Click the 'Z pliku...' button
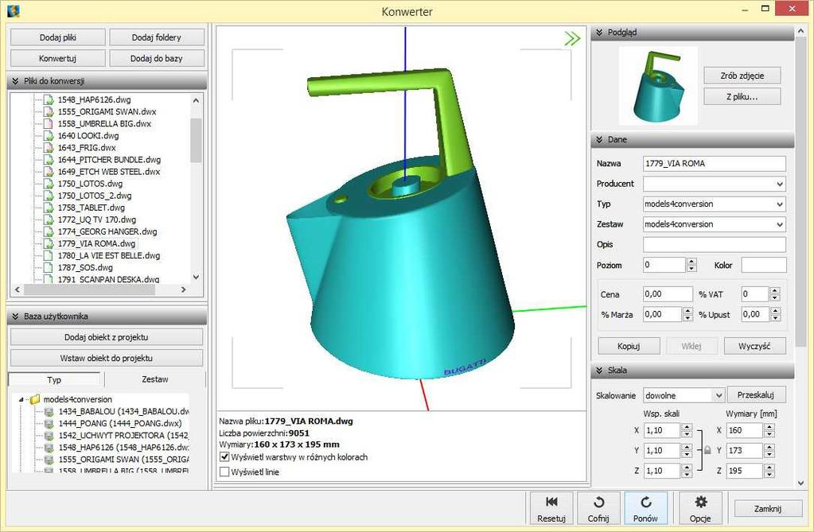The height and width of the screenshot is (532, 814). coord(742,96)
